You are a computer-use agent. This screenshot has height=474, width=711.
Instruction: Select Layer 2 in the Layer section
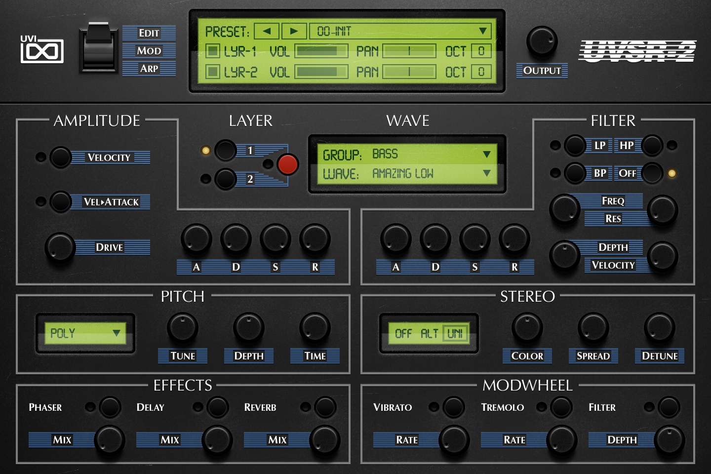225,179
